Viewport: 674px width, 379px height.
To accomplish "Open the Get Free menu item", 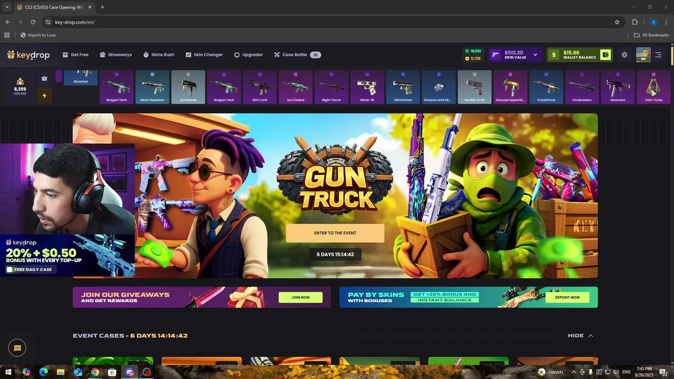I will [75, 55].
